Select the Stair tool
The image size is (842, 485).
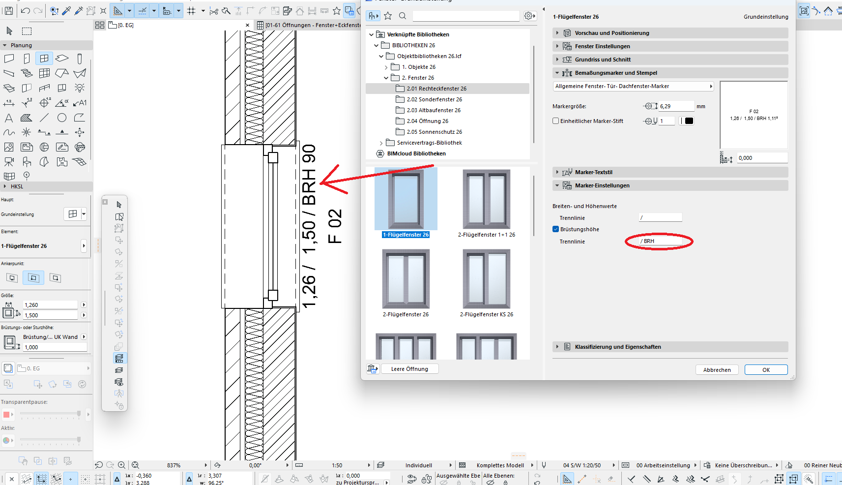click(x=27, y=73)
